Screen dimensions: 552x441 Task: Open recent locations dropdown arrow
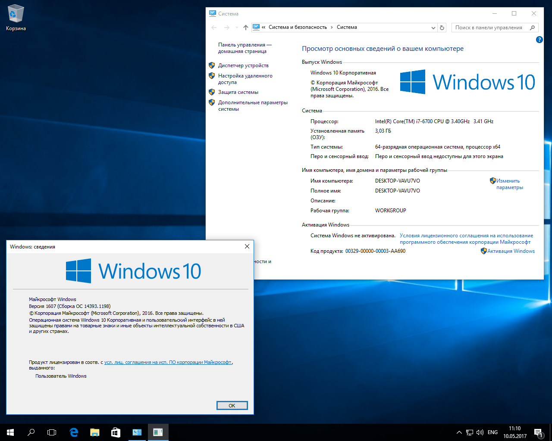click(x=237, y=28)
